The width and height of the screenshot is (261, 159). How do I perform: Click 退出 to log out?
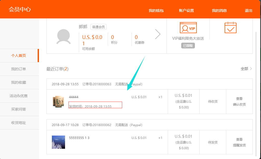(x=248, y=11)
